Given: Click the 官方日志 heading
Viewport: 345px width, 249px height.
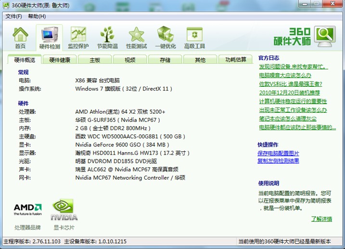Looking at the screenshot, I should [x=268, y=58].
